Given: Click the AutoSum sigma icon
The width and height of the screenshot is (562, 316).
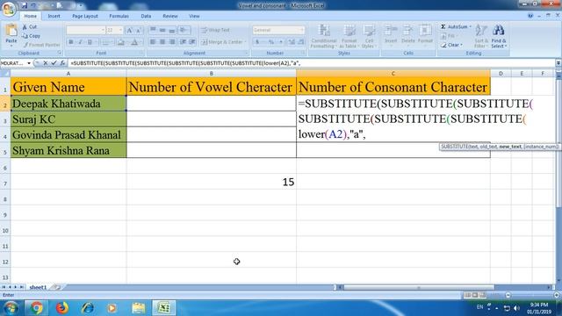Looking at the screenshot, I should 443,27.
